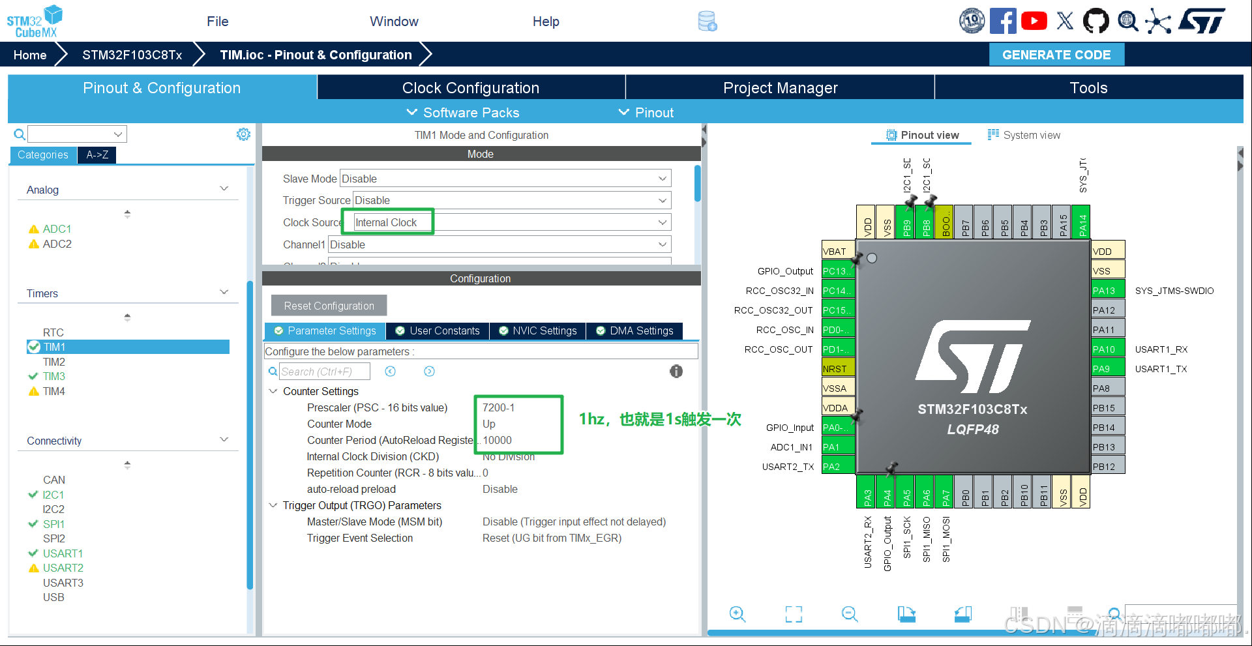This screenshot has height=646, width=1252.
Task: Click the Reset Configuration button
Action: click(329, 306)
